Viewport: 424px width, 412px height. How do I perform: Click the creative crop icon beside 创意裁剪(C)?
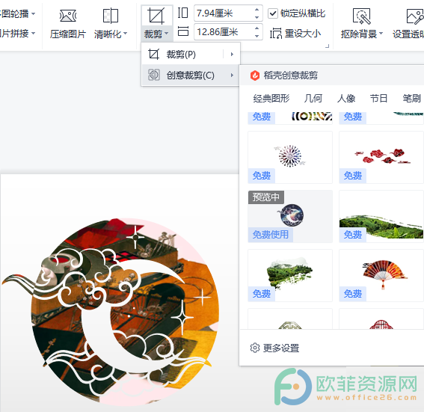pos(154,75)
